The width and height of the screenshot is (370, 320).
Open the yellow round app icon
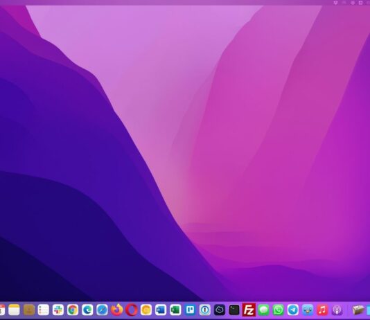146,310
